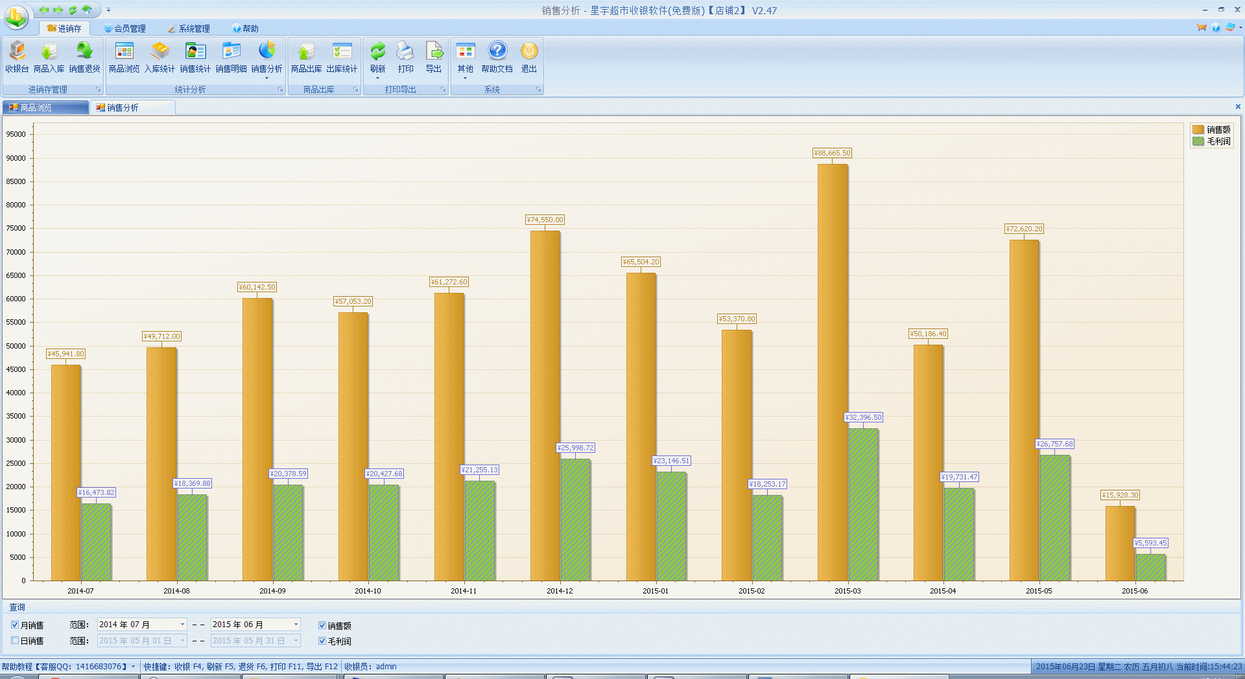Click the 查询 query panel header
The width and height of the screenshot is (1245, 679).
[x=18, y=607]
